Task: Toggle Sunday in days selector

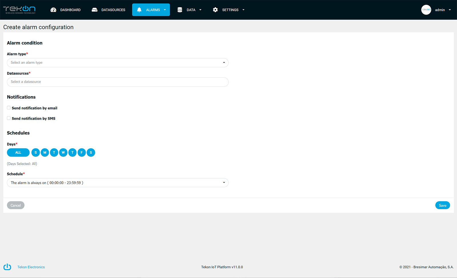Action: (36, 153)
